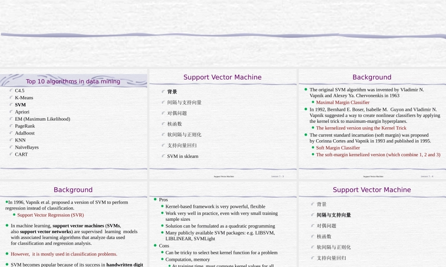Select 'Many publicly available SVM packages' bullet
This screenshot has width=446, height=267.
click(220, 236)
